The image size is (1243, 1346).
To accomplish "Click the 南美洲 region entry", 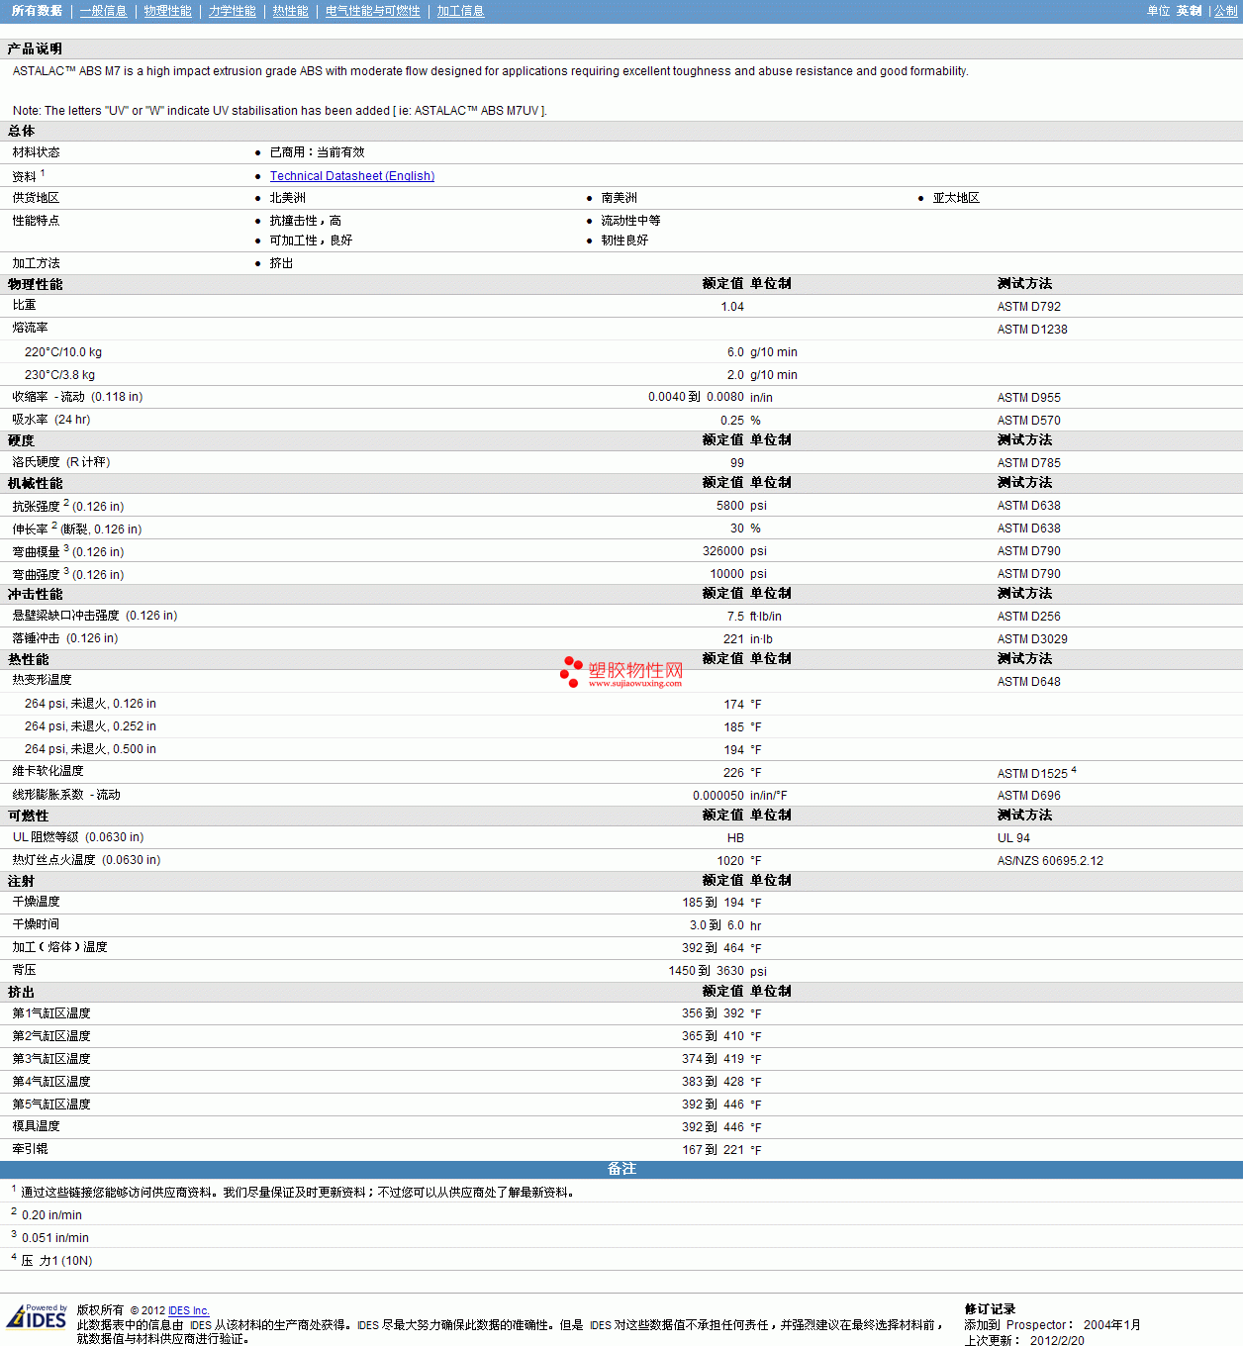I will (x=620, y=198).
